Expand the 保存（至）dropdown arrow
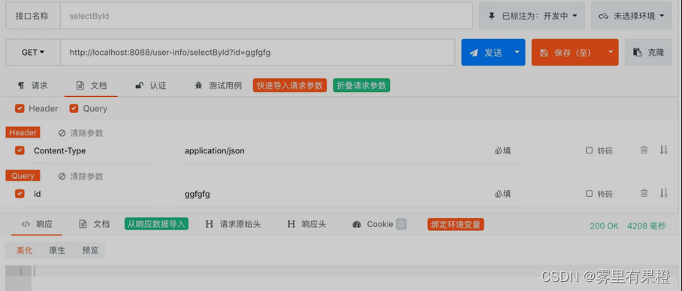Viewport: 682px width, 291px height. [611, 53]
